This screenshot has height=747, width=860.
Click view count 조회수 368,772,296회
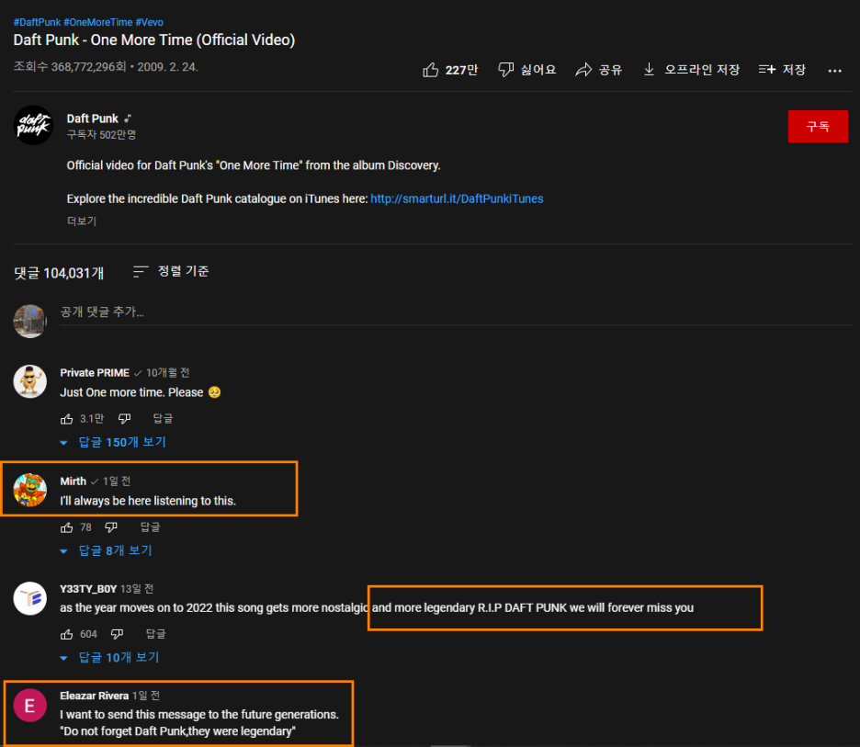pyautogui.click(x=70, y=67)
